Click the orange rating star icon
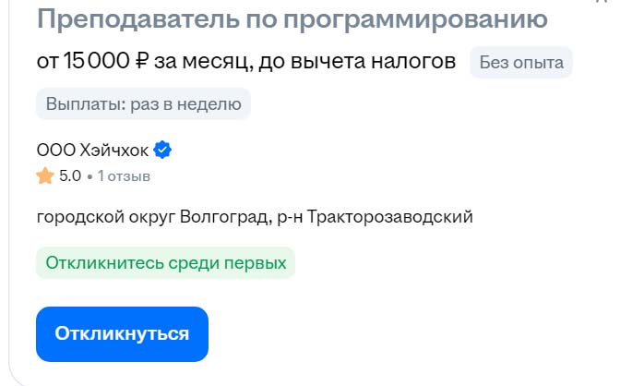 [45, 175]
